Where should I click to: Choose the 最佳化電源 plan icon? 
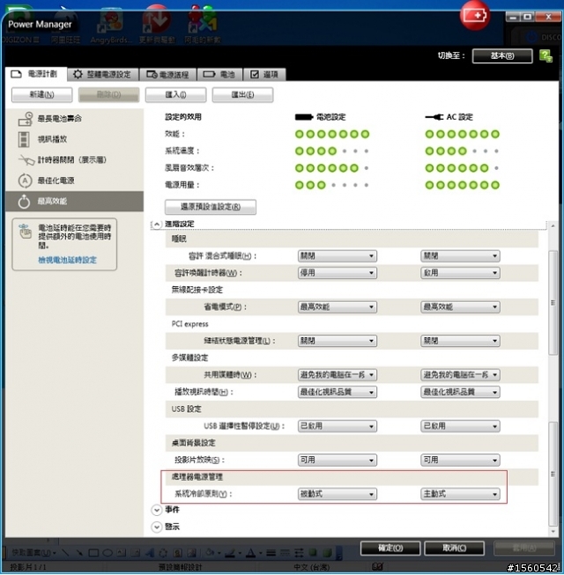[25, 181]
